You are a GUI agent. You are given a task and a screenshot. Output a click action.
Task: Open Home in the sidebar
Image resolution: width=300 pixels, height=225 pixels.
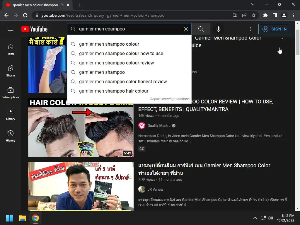click(x=11, y=50)
